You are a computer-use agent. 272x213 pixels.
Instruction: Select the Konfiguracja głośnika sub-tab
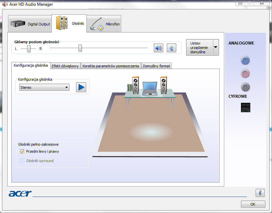coord(31,65)
